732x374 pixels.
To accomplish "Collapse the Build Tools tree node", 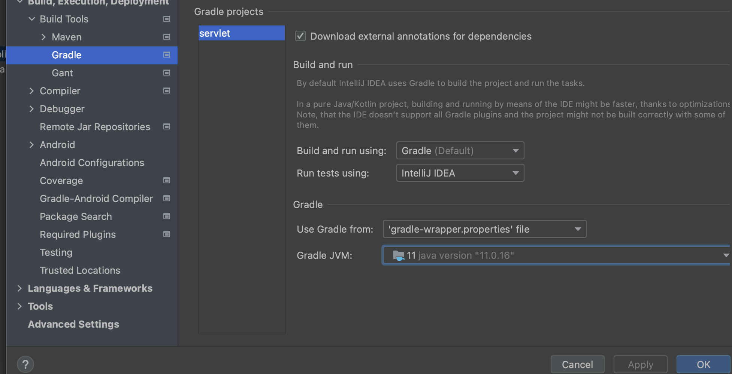I will click(x=32, y=19).
